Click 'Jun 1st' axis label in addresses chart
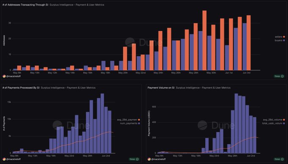 click(x=229, y=73)
